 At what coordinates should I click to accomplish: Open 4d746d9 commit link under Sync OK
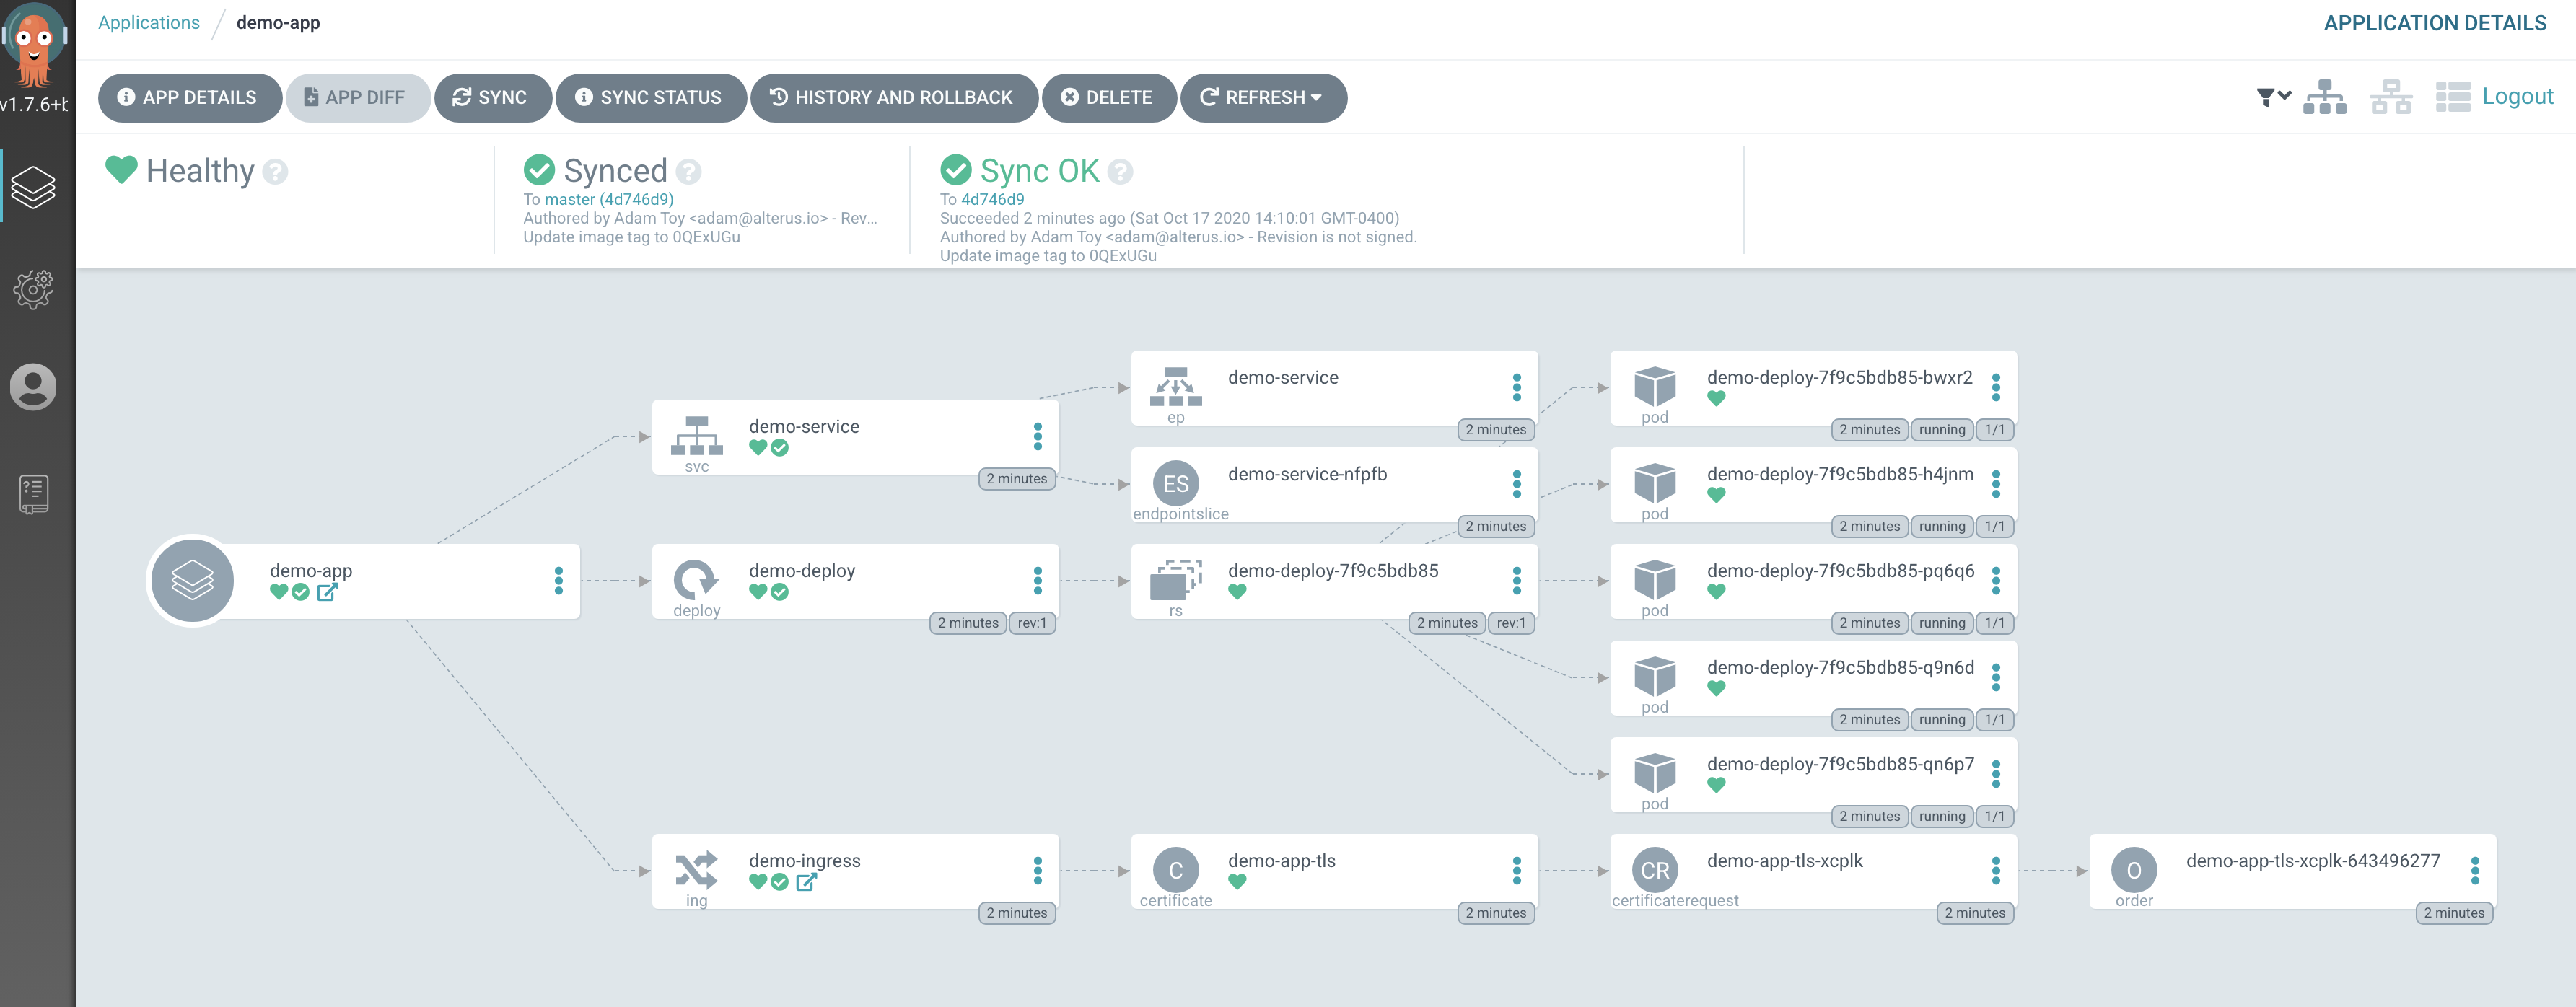992,199
